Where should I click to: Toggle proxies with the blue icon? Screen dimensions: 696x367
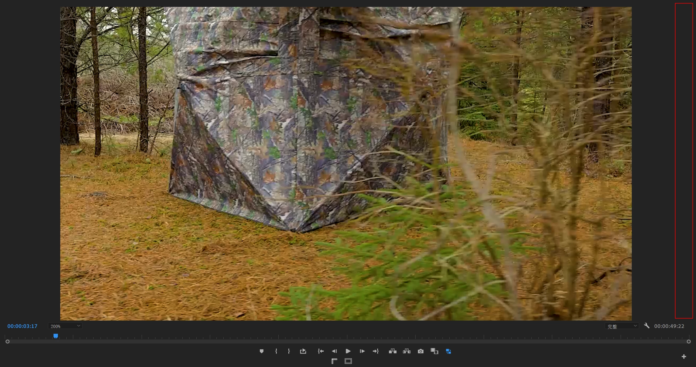(x=449, y=351)
